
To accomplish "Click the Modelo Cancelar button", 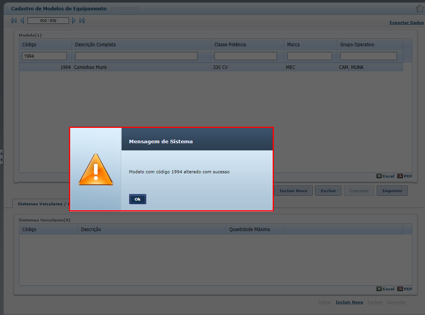I will point(359,191).
